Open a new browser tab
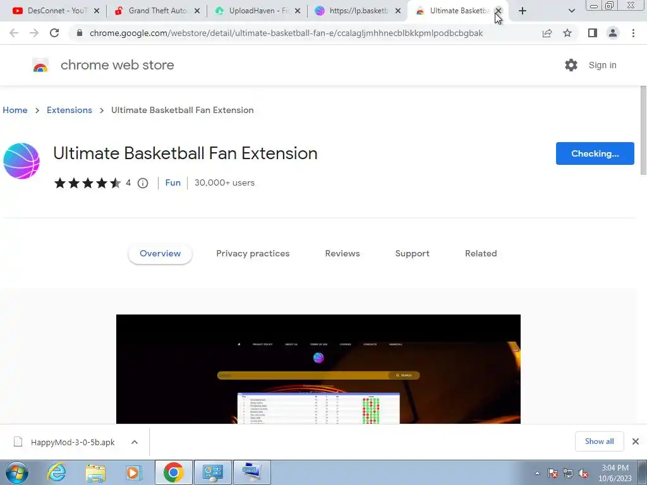 click(x=523, y=11)
